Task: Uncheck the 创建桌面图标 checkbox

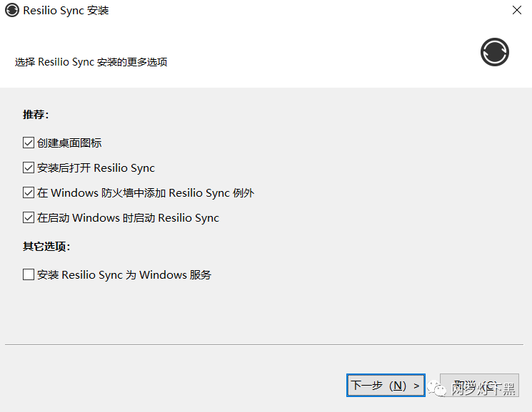Action: point(29,143)
